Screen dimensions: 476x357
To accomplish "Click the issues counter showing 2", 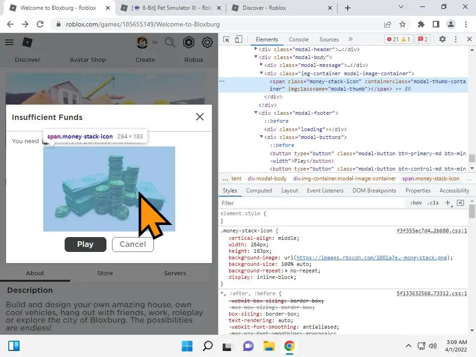I will (x=423, y=40).
